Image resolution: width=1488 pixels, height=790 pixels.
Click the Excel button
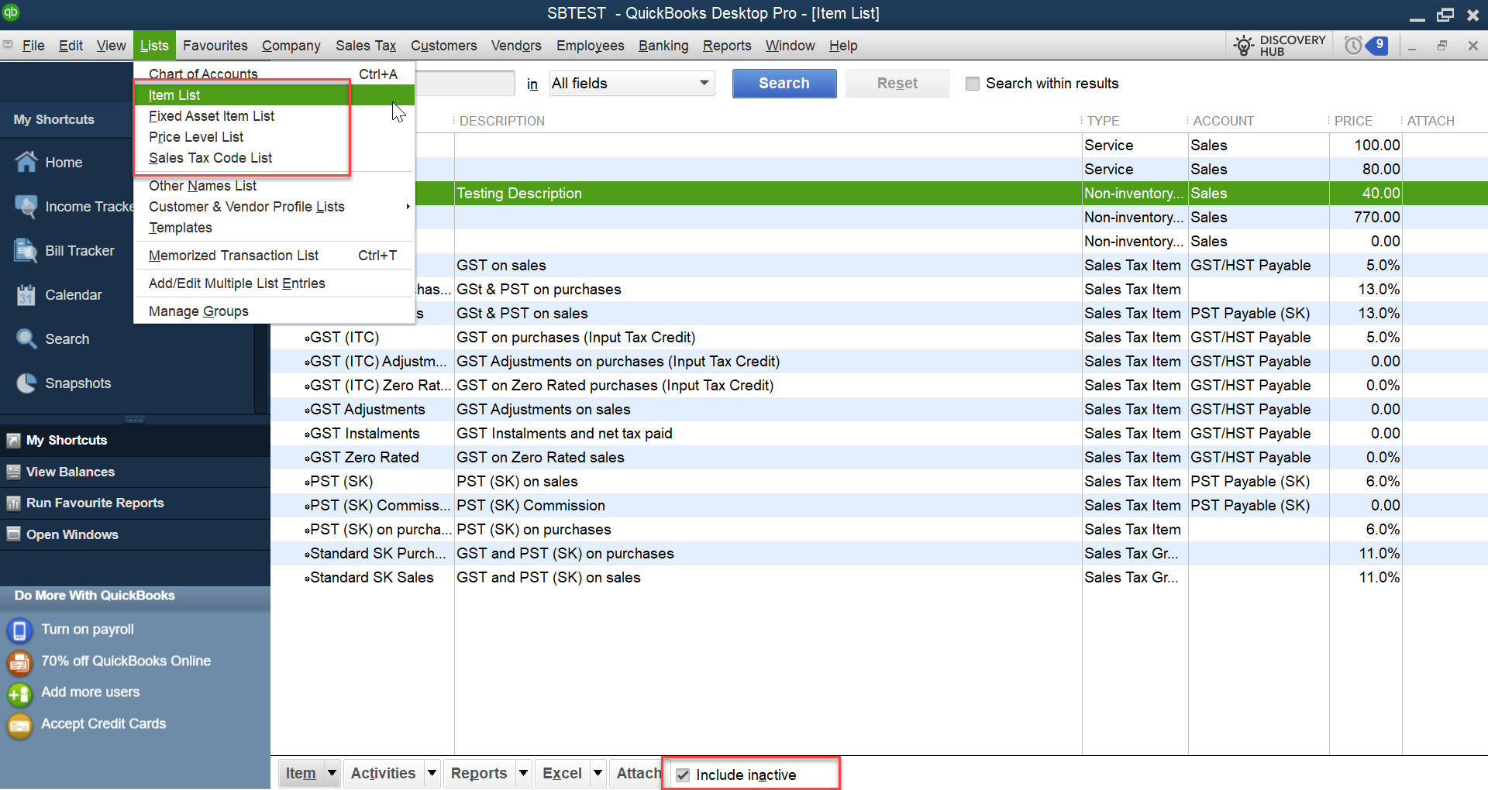[562, 773]
